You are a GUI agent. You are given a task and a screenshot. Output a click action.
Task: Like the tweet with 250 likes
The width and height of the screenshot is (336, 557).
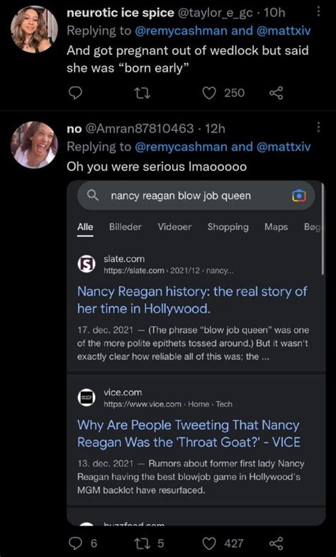pyautogui.click(x=209, y=93)
